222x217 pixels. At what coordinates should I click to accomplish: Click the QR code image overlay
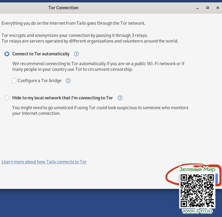(x=197, y=190)
